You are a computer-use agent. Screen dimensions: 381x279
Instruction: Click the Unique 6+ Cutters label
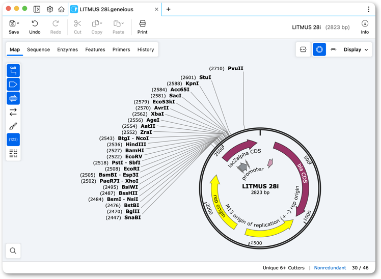coord(283,268)
